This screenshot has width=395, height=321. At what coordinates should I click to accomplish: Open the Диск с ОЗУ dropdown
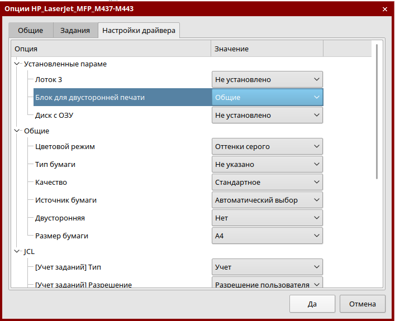pos(267,116)
